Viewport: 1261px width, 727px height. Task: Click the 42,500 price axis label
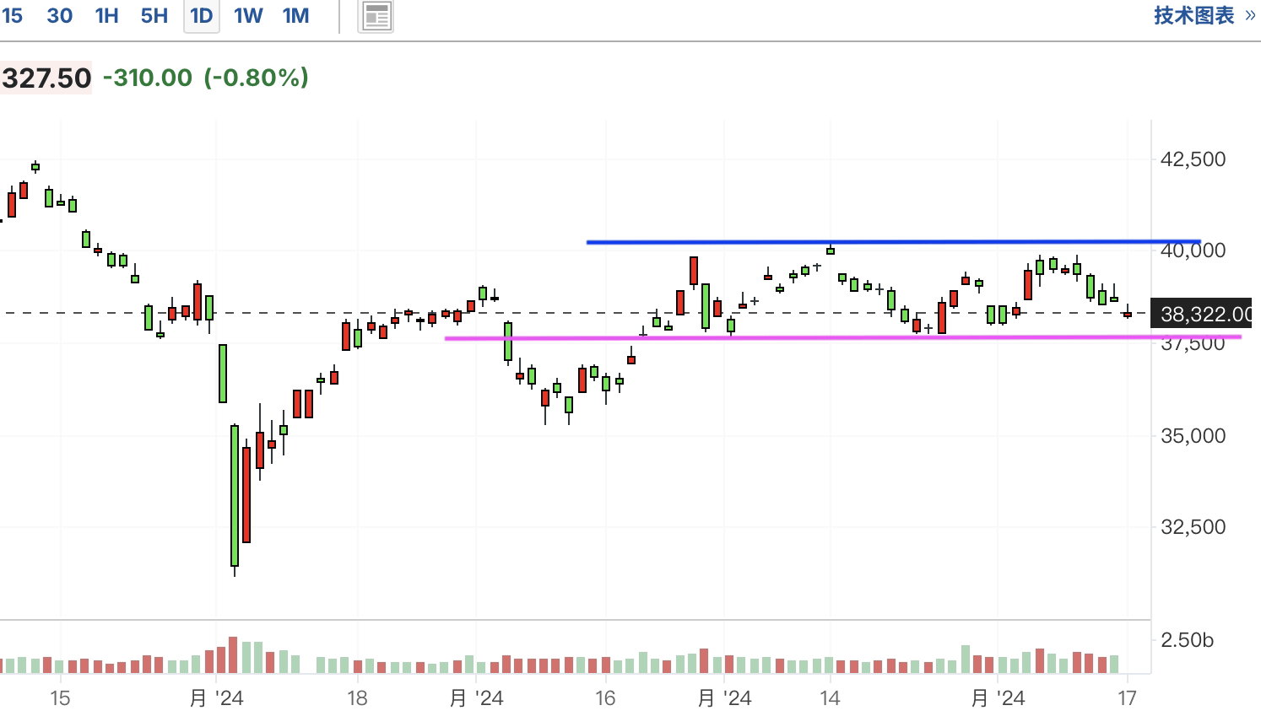(x=1193, y=159)
